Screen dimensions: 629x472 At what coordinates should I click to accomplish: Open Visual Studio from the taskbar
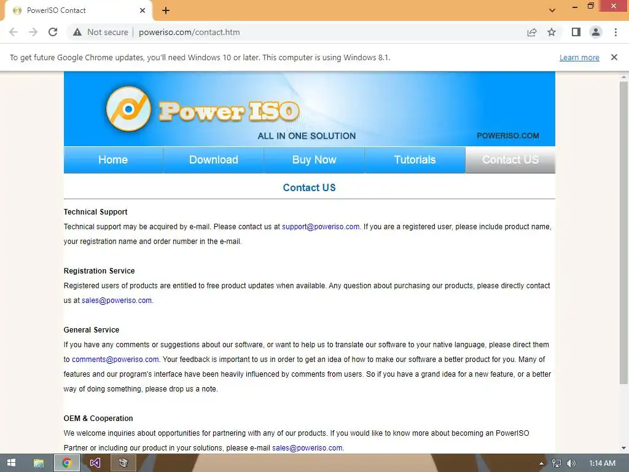point(95,463)
